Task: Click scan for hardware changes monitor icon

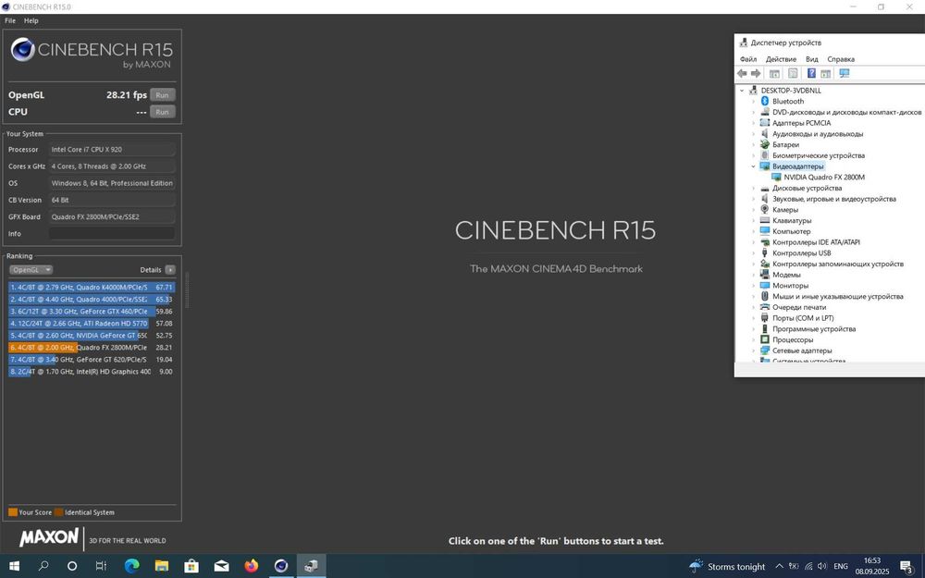Action: [x=845, y=73]
